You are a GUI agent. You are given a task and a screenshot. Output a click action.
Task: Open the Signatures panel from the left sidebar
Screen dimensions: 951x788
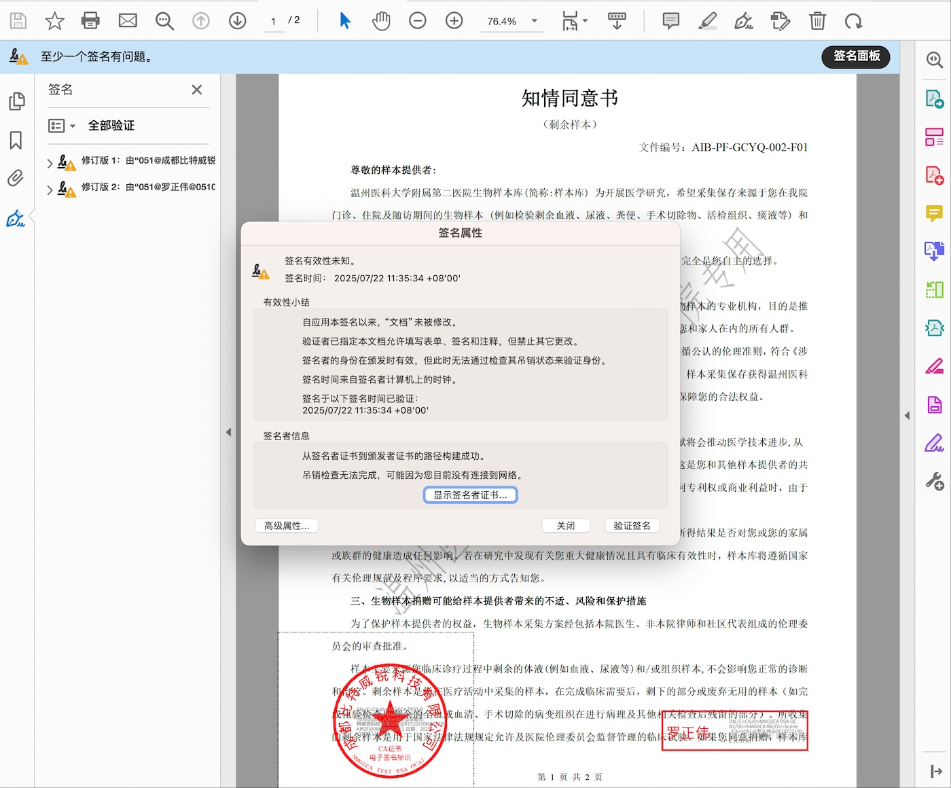coord(17,218)
